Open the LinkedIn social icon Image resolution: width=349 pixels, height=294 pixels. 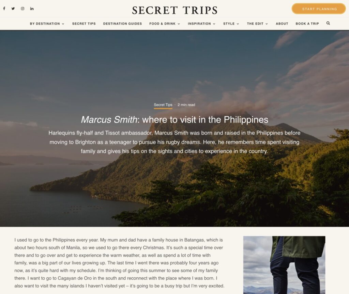[32, 9]
